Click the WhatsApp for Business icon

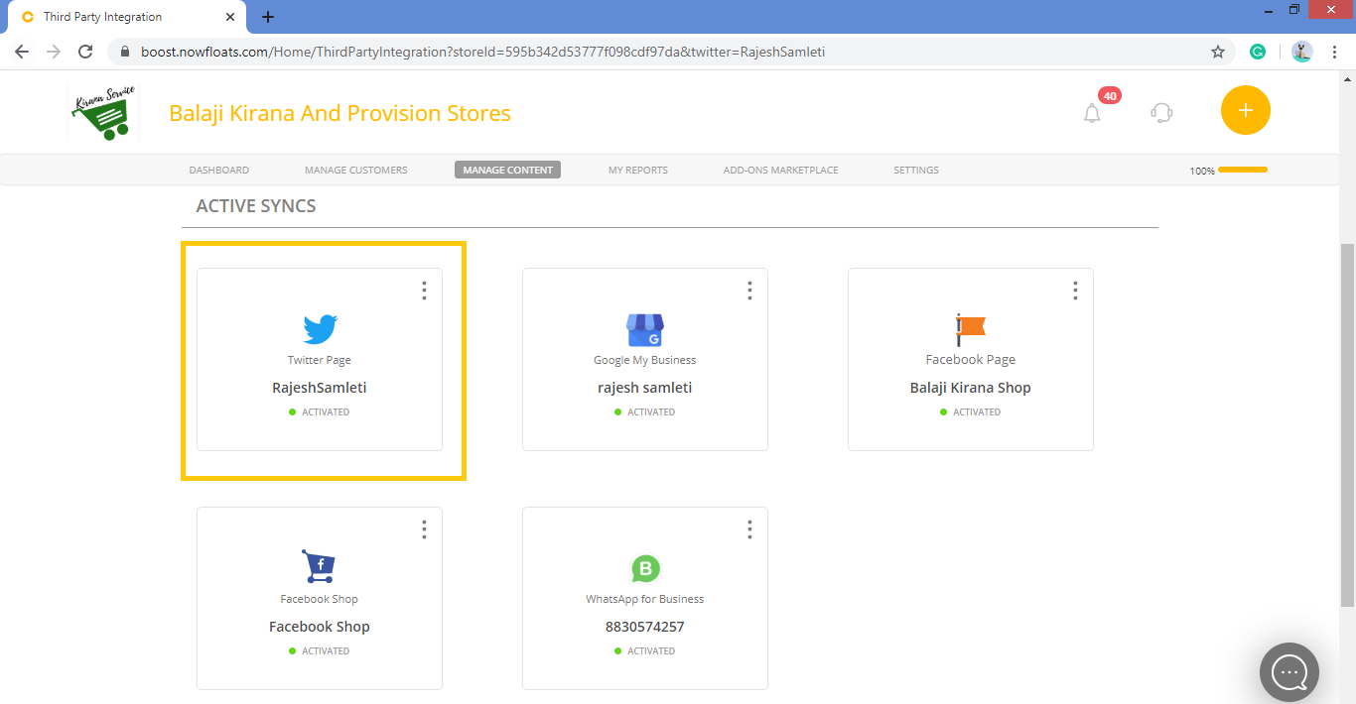(x=645, y=568)
